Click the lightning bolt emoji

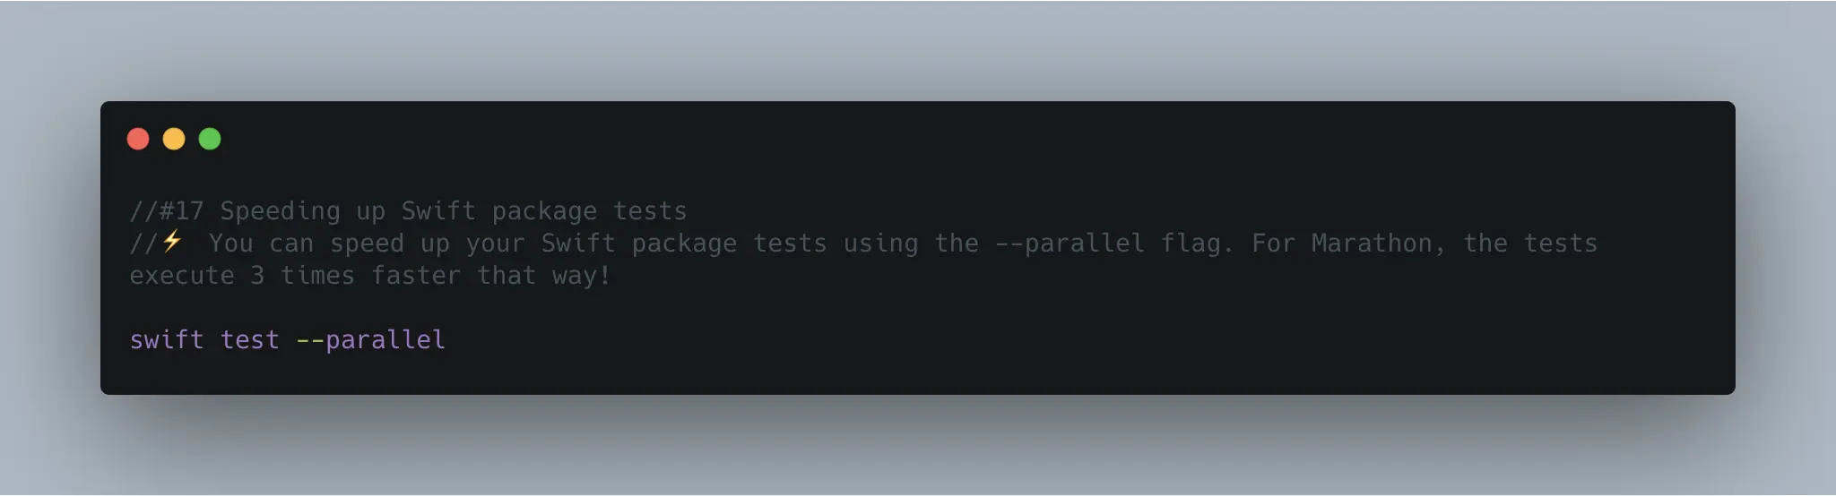coord(172,241)
